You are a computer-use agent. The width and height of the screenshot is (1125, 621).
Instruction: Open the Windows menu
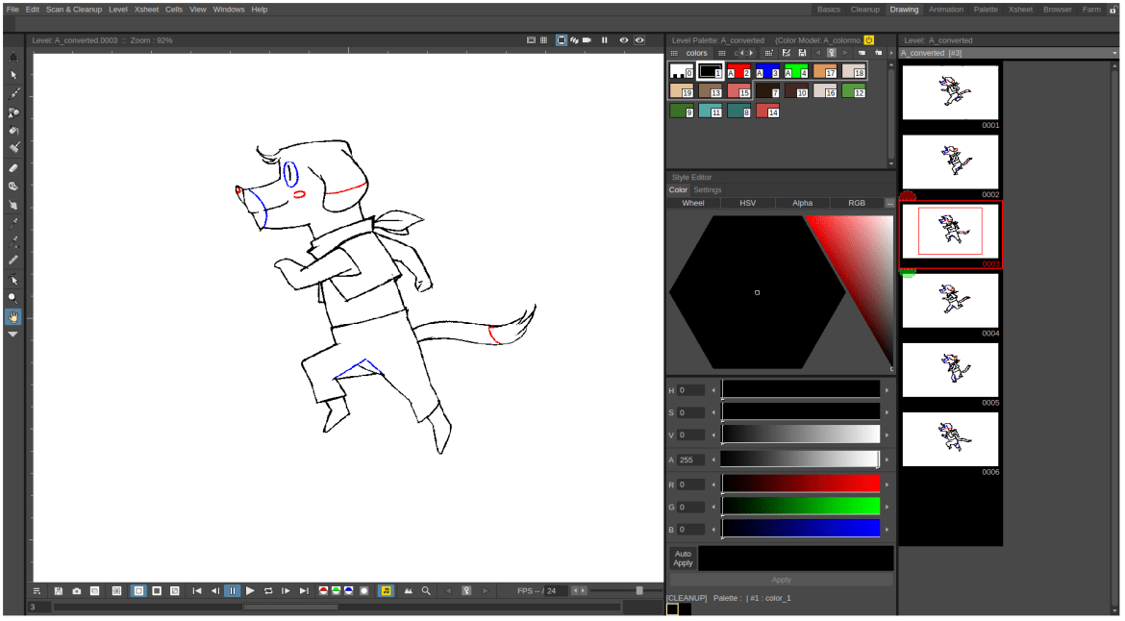point(229,10)
